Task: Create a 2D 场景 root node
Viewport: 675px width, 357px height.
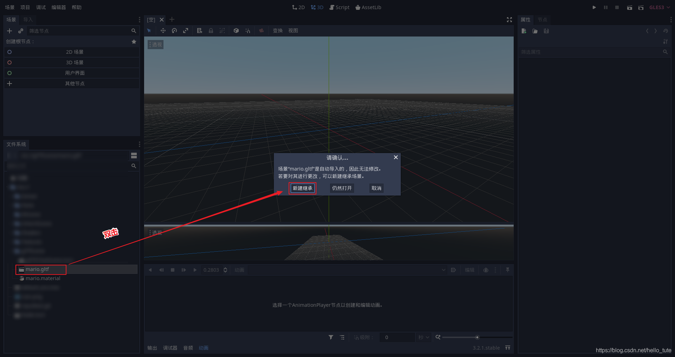Action: (72, 52)
